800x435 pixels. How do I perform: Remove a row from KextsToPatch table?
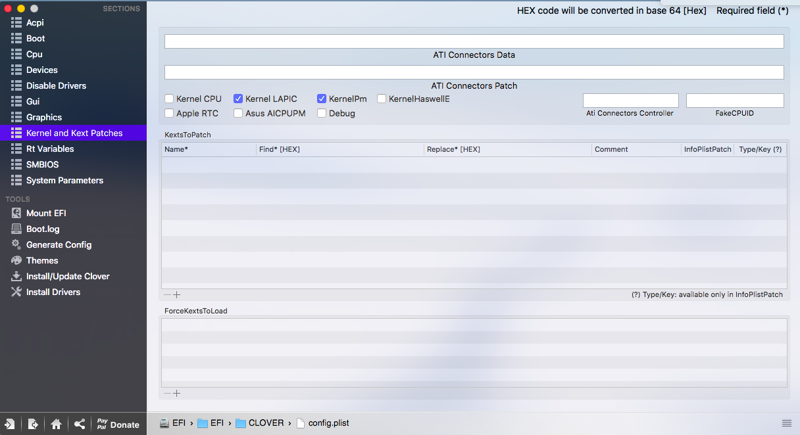click(167, 295)
